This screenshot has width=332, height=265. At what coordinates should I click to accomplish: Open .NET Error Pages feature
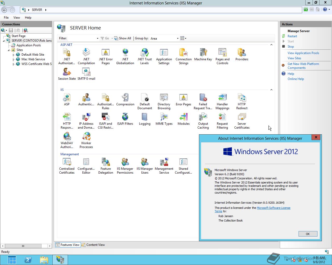106,56
